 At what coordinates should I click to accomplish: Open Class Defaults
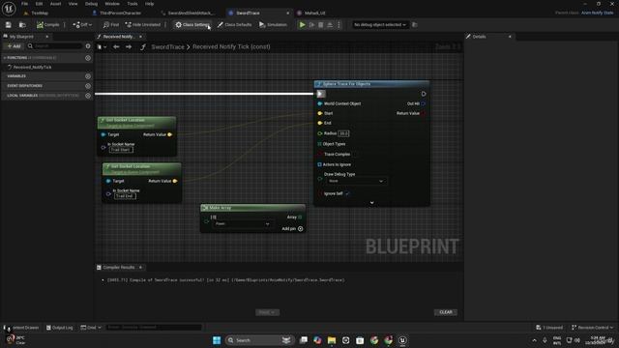click(x=234, y=25)
